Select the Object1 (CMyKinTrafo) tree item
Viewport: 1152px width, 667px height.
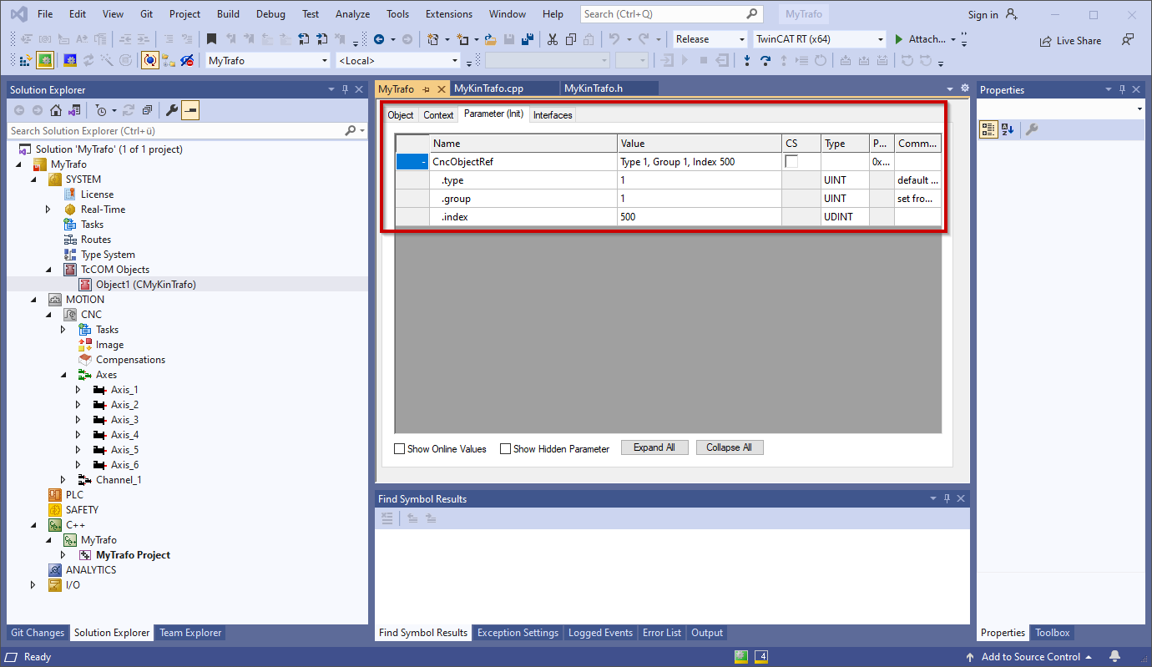click(146, 285)
